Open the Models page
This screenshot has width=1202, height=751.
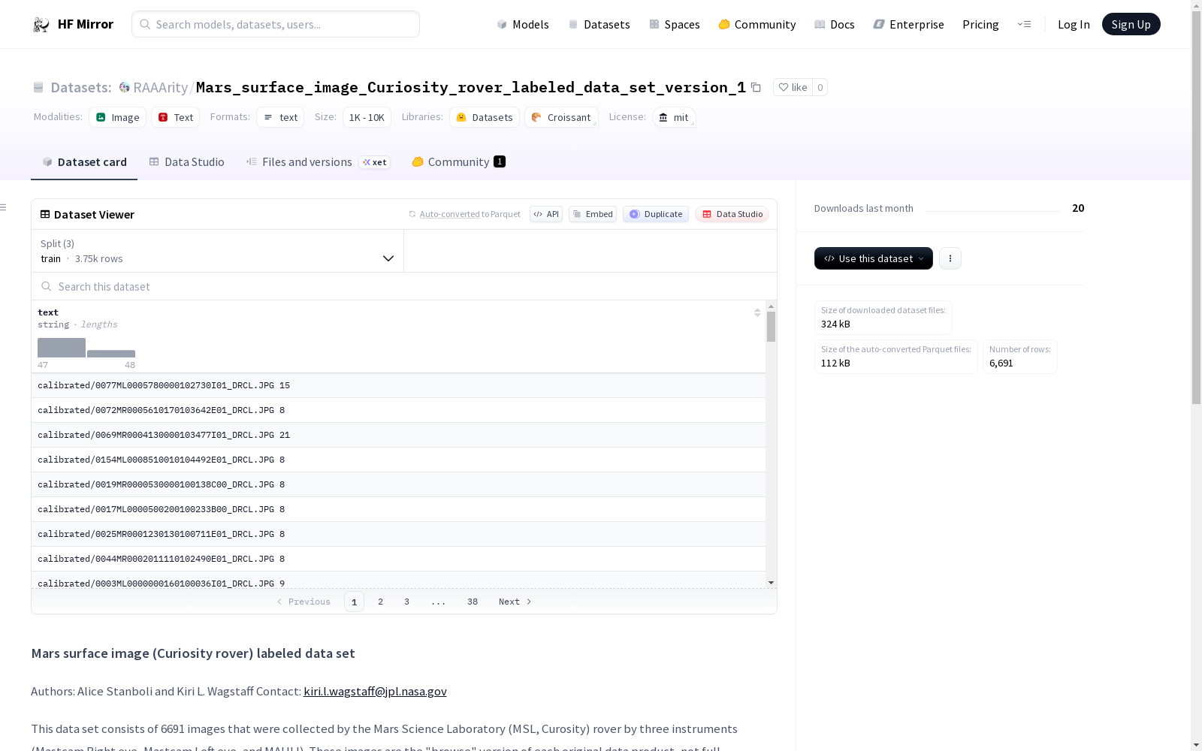pyautogui.click(x=523, y=24)
